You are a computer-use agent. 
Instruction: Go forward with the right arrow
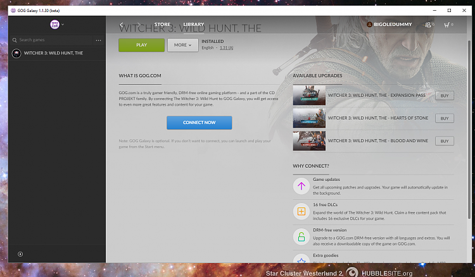pyautogui.click(x=139, y=25)
